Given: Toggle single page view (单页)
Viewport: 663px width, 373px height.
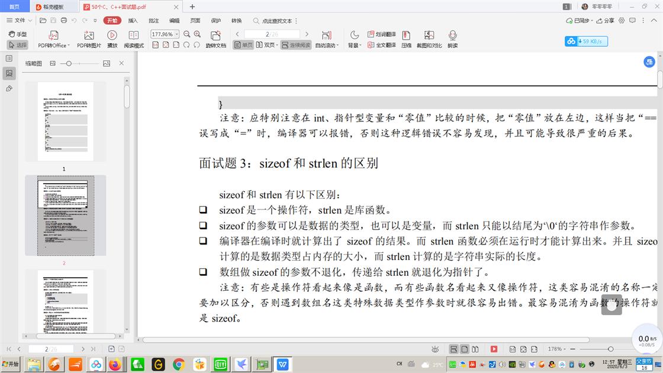Looking at the screenshot, I should 243,45.
